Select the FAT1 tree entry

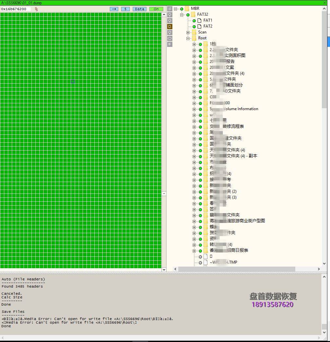click(208, 20)
